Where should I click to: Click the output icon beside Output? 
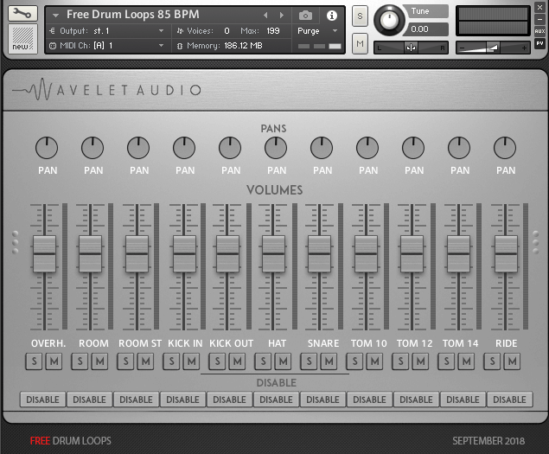click(53, 31)
